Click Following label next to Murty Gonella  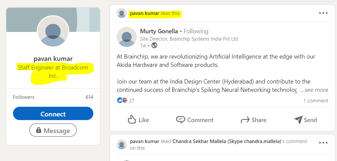[196, 31]
